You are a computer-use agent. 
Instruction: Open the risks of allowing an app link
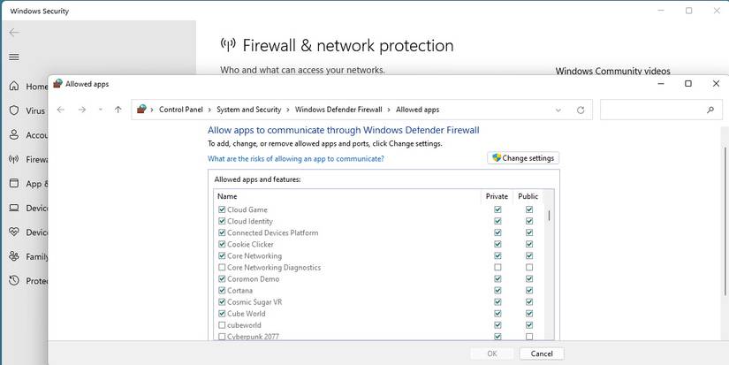295,159
